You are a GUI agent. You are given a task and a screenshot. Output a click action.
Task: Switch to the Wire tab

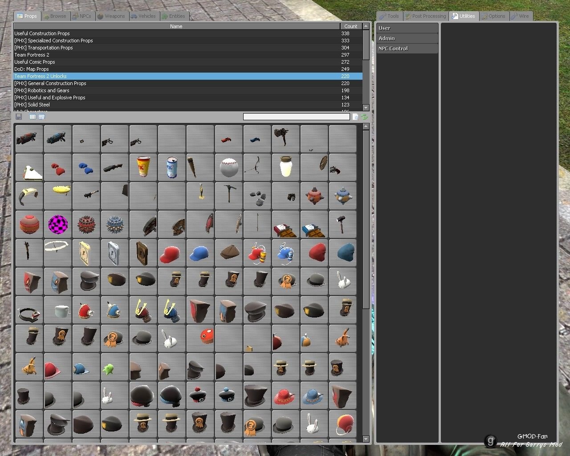coord(521,16)
